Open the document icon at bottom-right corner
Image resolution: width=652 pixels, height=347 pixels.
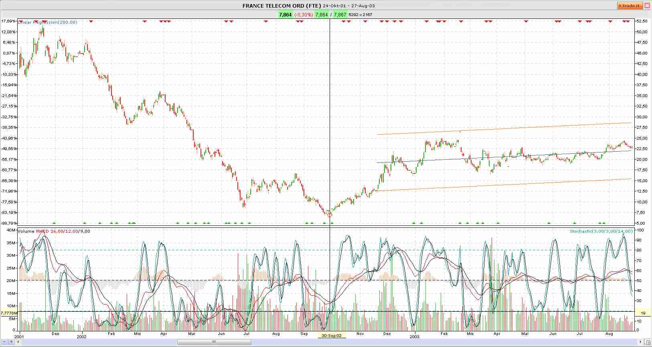coord(648,342)
